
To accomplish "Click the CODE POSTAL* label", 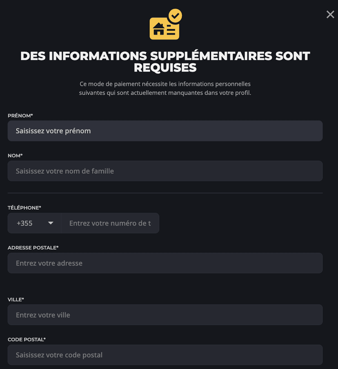I will point(27,339).
